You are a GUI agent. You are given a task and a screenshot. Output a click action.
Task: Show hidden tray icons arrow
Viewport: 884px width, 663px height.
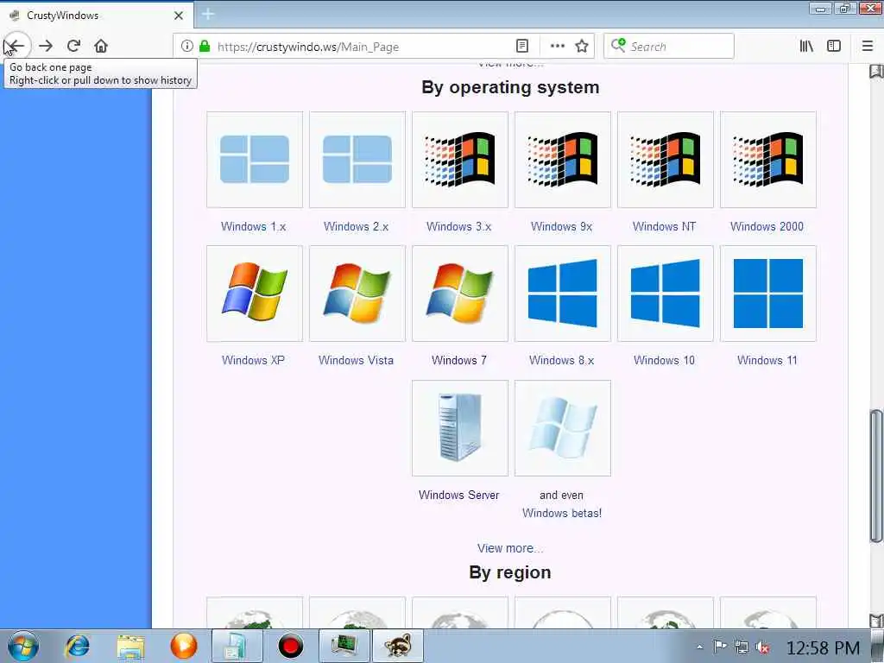tap(699, 647)
